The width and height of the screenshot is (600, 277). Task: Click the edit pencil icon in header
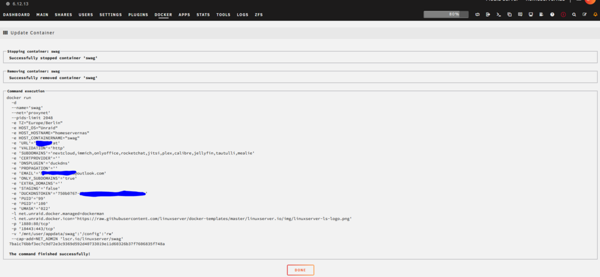point(584,14)
